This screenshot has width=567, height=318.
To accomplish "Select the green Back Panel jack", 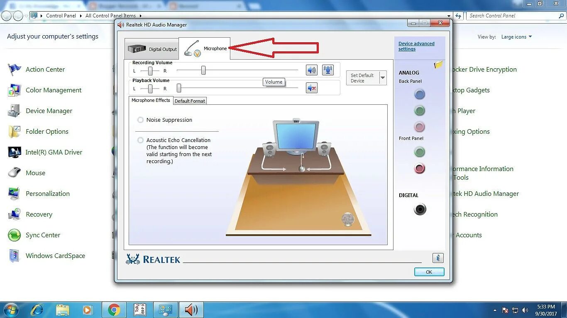I will click(x=420, y=111).
